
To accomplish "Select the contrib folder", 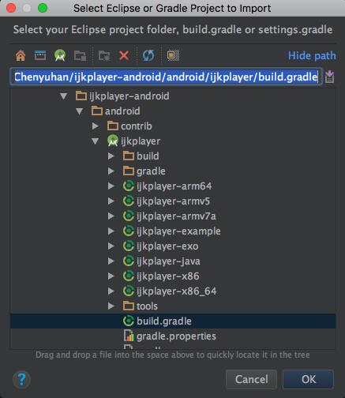I will (173, 126).
